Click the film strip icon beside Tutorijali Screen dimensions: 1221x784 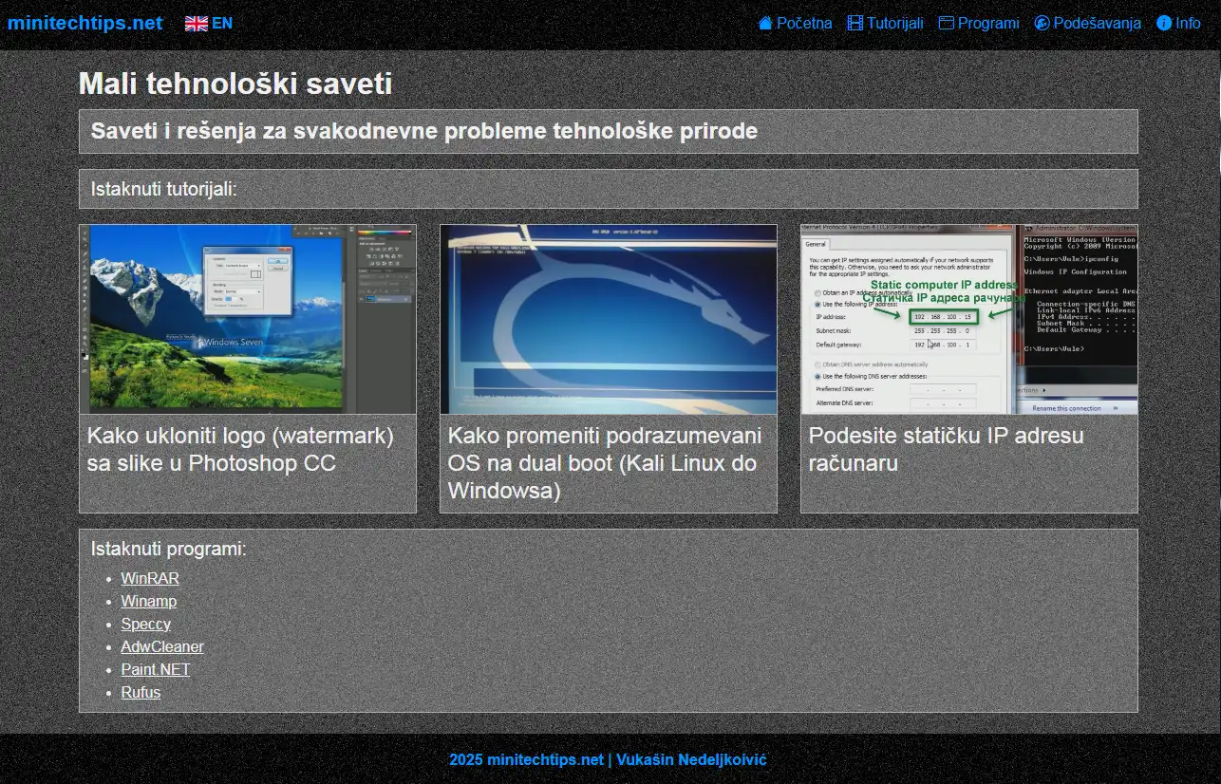855,24
